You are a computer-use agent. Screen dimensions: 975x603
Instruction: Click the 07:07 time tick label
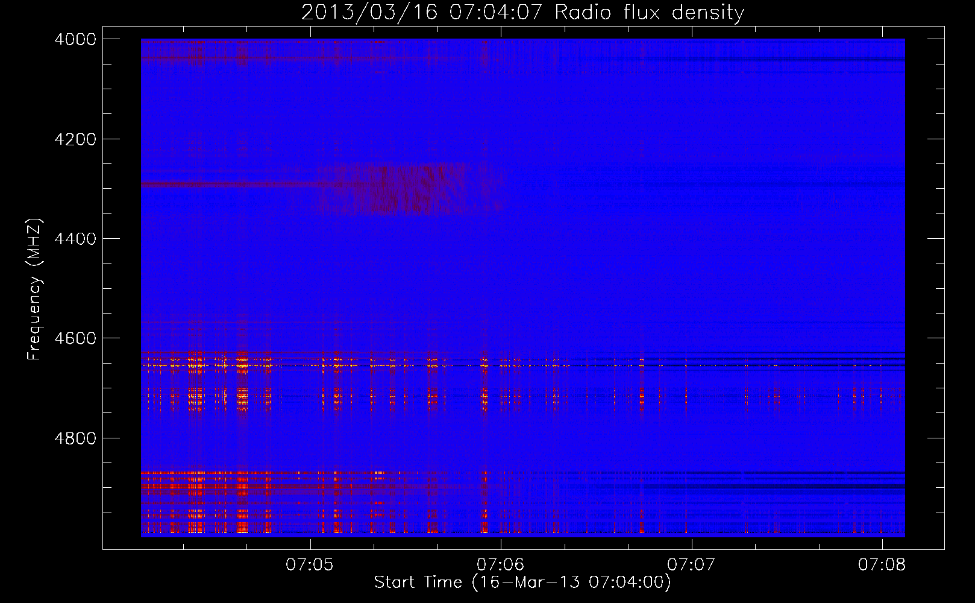691,564
